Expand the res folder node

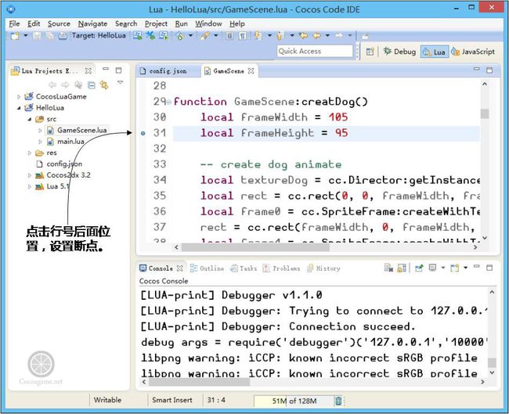pos(29,153)
